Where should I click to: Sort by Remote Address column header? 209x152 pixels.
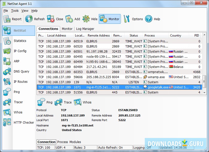pyautogui.click(x=99, y=36)
